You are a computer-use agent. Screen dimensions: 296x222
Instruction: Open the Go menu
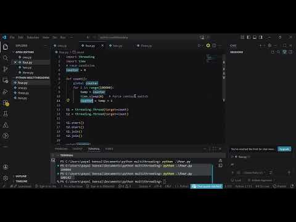tap(55, 38)
